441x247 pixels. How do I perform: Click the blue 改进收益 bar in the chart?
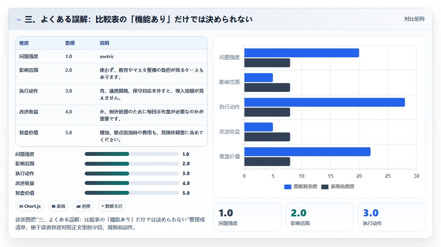click(x=258, y=127)
